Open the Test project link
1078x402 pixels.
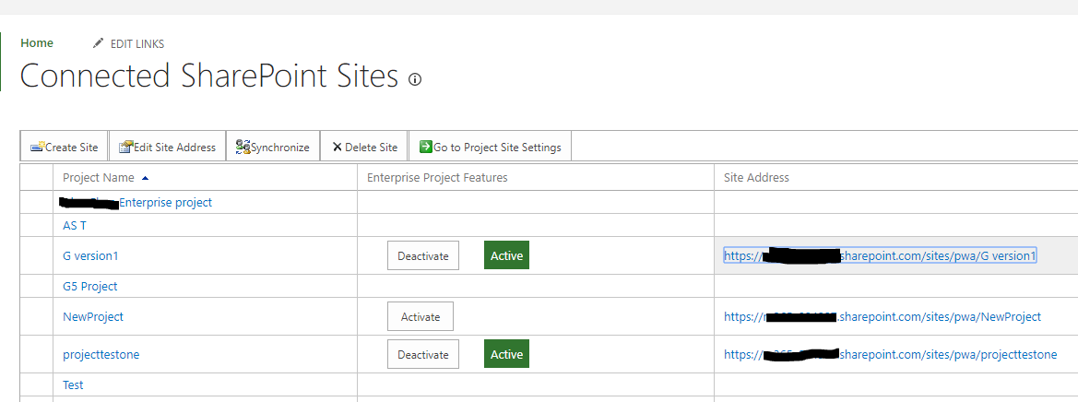[73, 384]
